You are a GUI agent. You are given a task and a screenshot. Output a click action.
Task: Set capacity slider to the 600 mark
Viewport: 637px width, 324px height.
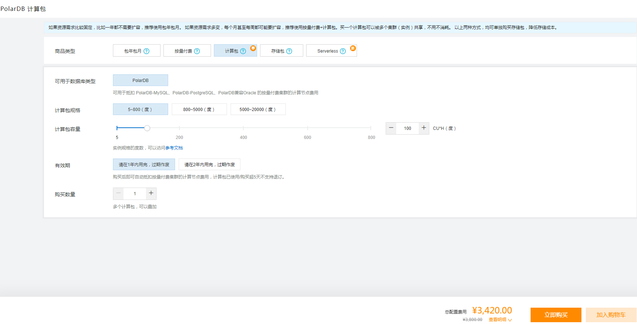[308, 128]
